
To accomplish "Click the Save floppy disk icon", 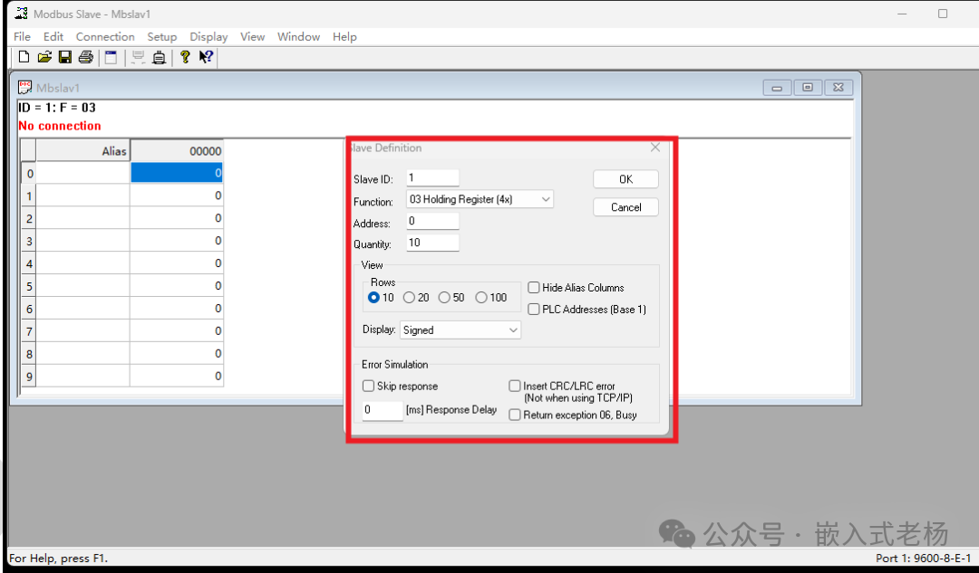I will point(65,57).
